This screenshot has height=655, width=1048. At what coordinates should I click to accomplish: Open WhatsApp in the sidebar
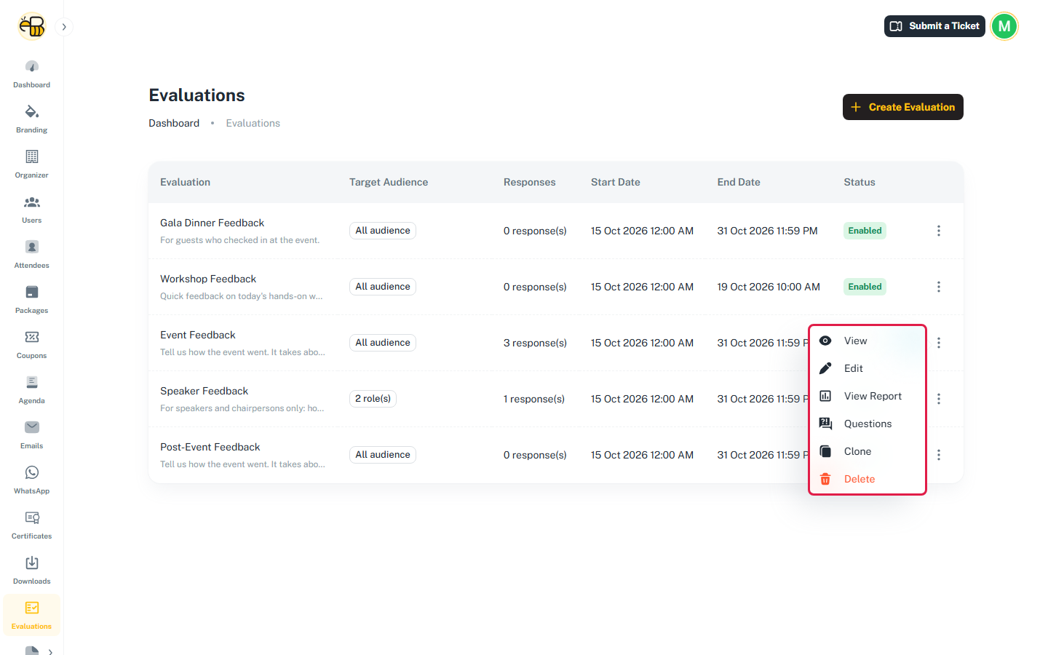(32, 480)
